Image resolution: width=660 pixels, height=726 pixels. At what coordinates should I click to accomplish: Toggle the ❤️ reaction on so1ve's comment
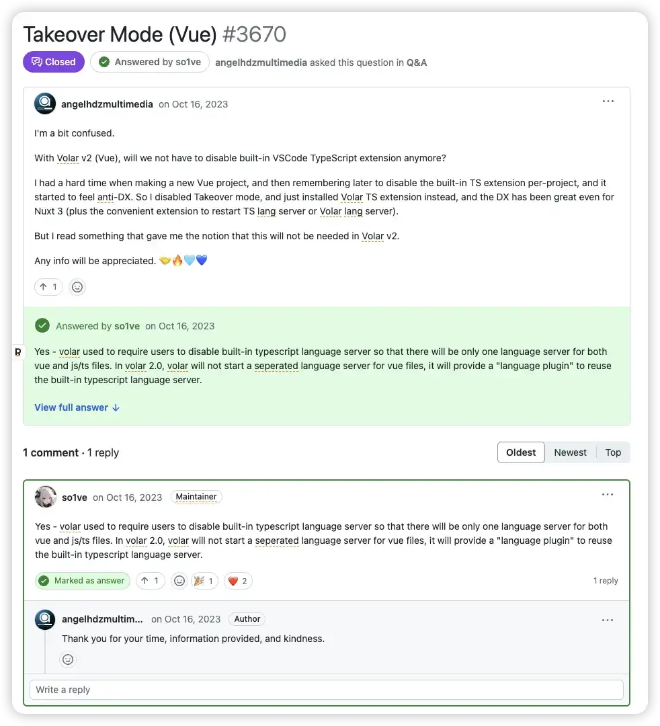pyautogui.click(x=238, y=581)
